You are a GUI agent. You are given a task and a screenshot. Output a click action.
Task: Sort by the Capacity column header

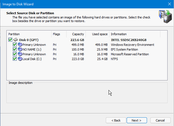pos(76,34)
